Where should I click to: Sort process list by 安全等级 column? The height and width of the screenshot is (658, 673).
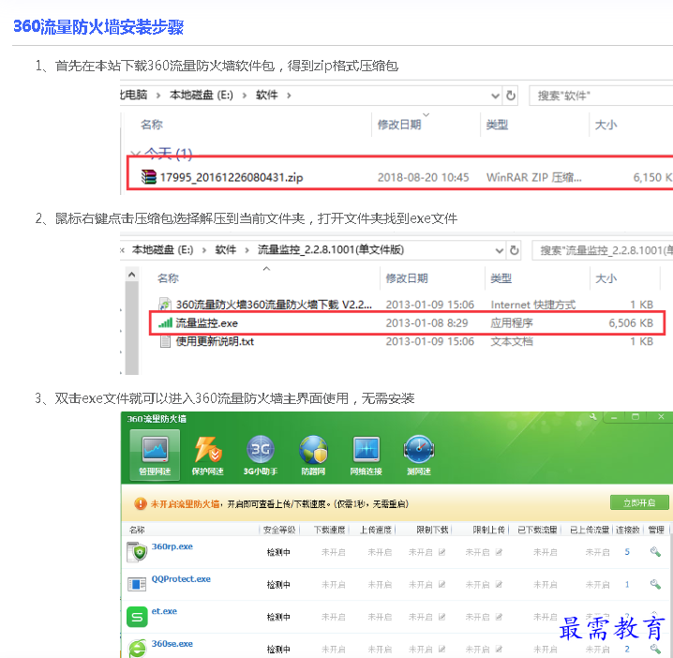coord(279,530)
